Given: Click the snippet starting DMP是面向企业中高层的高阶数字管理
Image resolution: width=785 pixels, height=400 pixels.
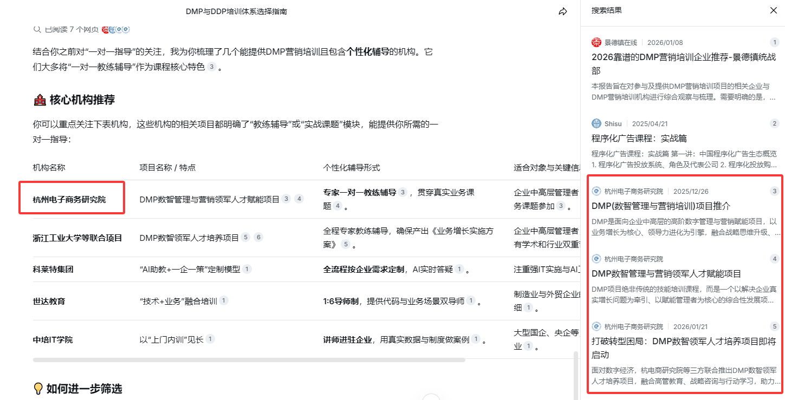Looking at the screenshot, I should tap(685, 227).
